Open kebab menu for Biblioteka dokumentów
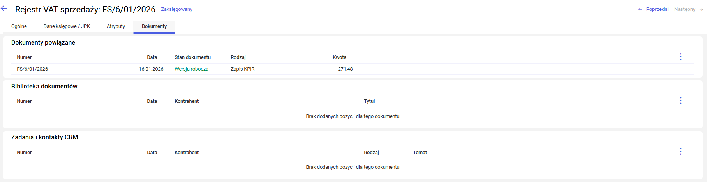This screenshot has width=707, height=182. coord(681,101)
